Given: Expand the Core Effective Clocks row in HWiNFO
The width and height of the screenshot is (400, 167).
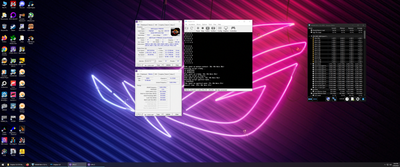Looking at the screenshot, I should click(x=311, y=91).
